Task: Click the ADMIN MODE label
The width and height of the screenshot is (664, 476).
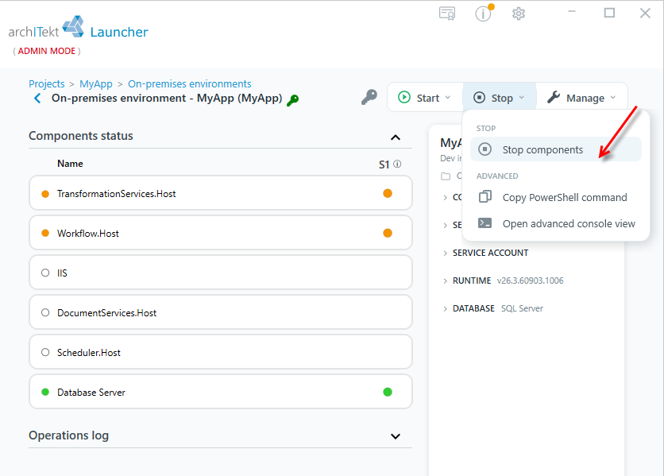Action: 47,51
